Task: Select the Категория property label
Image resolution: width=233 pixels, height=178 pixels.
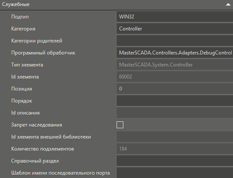Action: click(x=23, y=29)
